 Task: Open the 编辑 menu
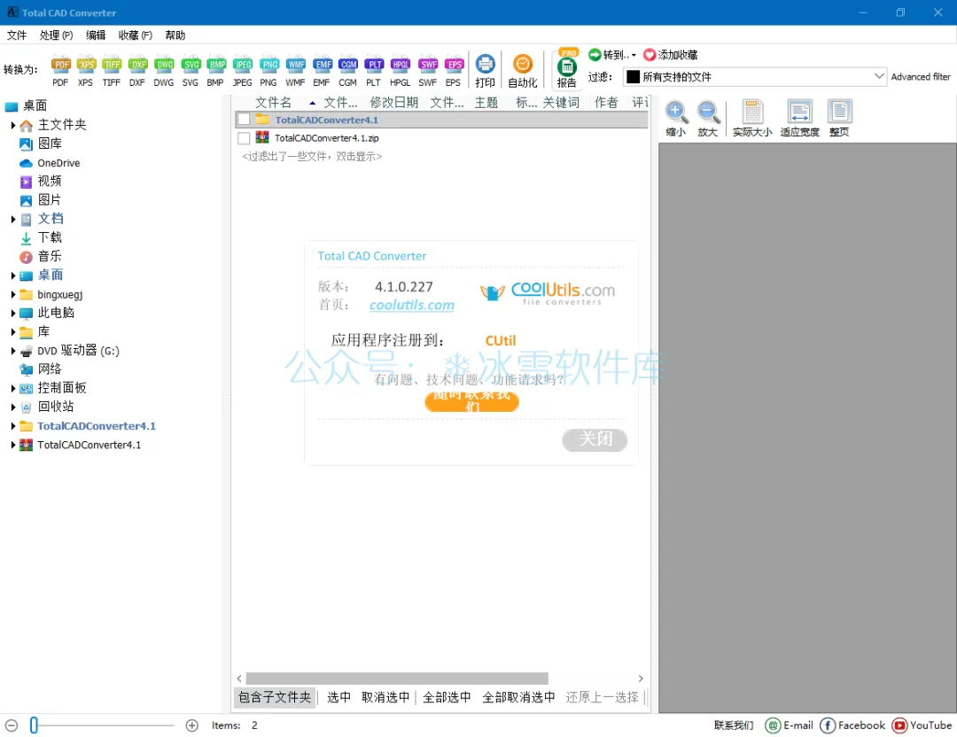96,35
